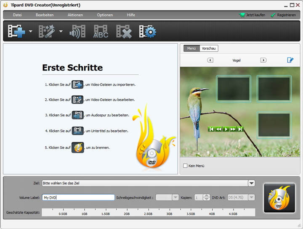Decrease the Kopien count

[x=207, y=199]
